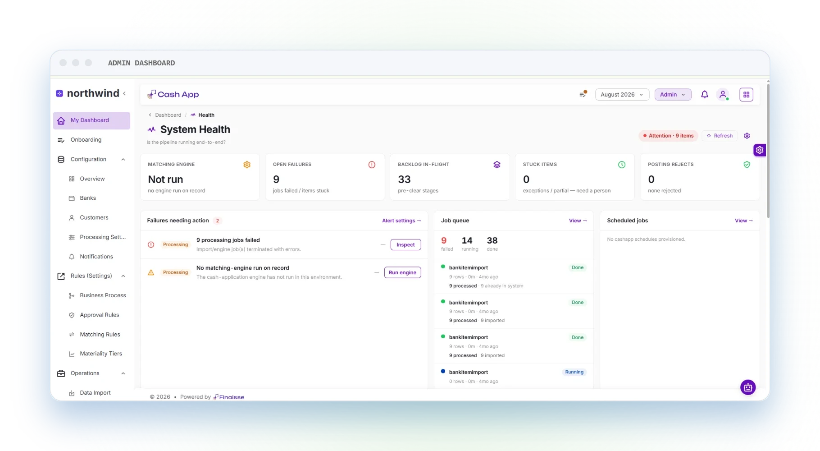Open the Job queue View link
This screenshot has height=451, width=820.
click(x=578, y=221)
